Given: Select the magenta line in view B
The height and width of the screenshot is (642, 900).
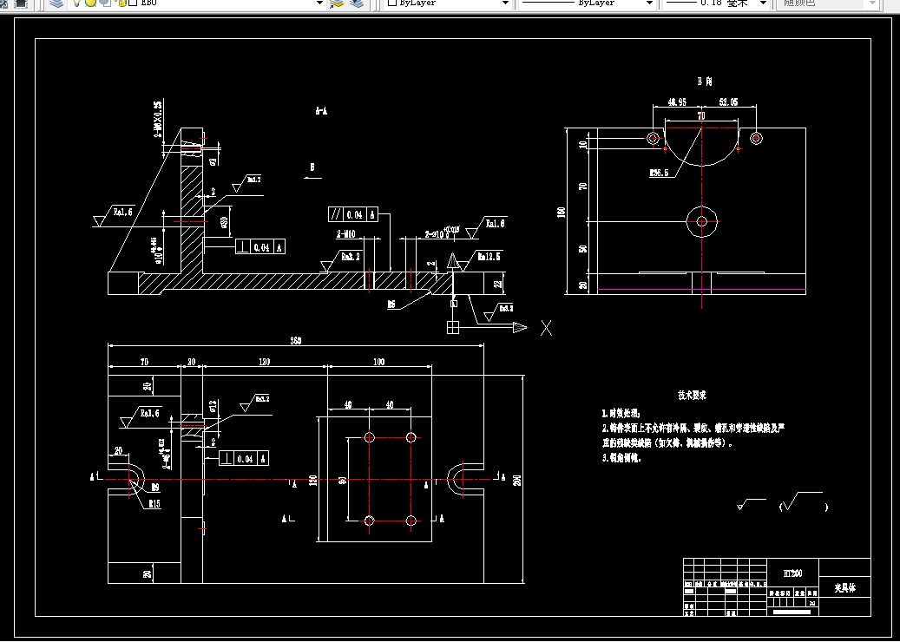Looking at the screenshot, I should point(701,290).
